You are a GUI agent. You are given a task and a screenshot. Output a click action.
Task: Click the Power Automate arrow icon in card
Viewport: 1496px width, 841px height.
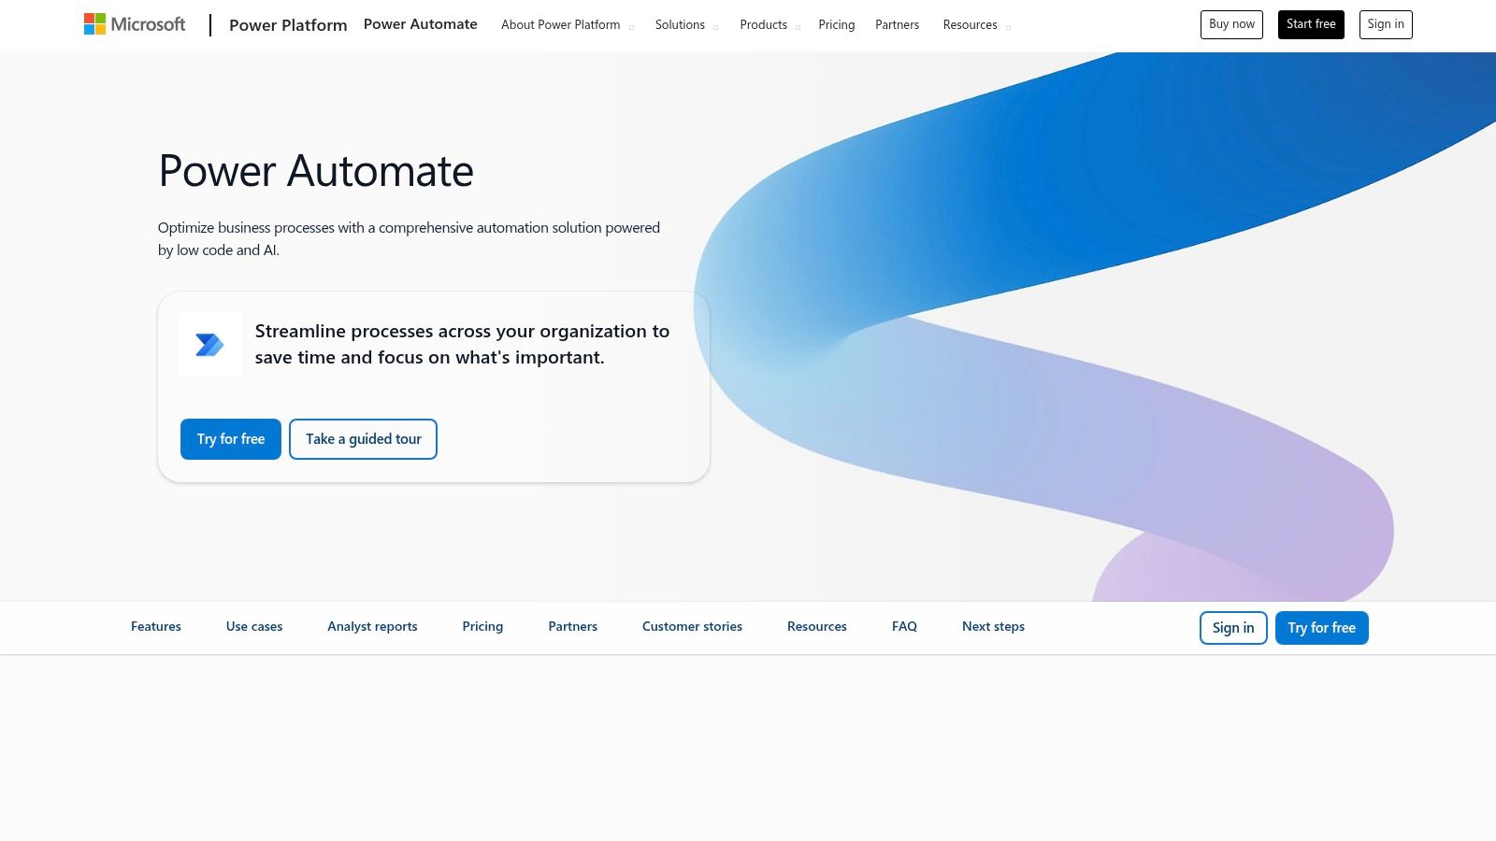coord(209,345)
